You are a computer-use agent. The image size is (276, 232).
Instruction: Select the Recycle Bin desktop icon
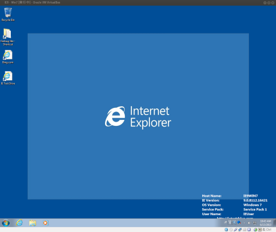point(8,14)
